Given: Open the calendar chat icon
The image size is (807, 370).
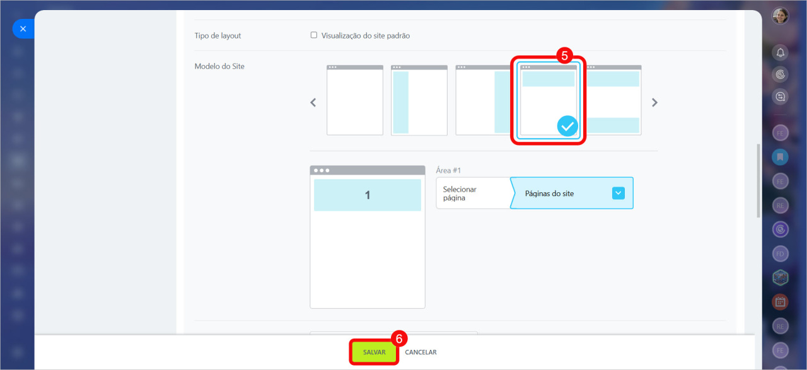Looking at the screenshot, I should (781, 301).
